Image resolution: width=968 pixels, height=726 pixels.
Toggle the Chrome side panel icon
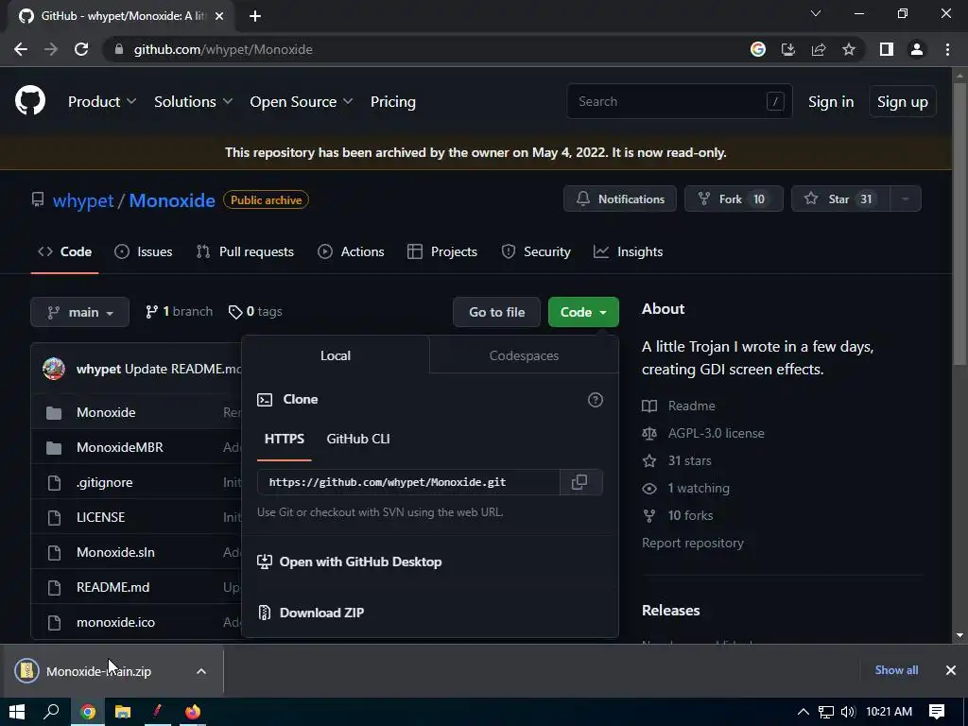pyautogui.click(x=887, y=49)
